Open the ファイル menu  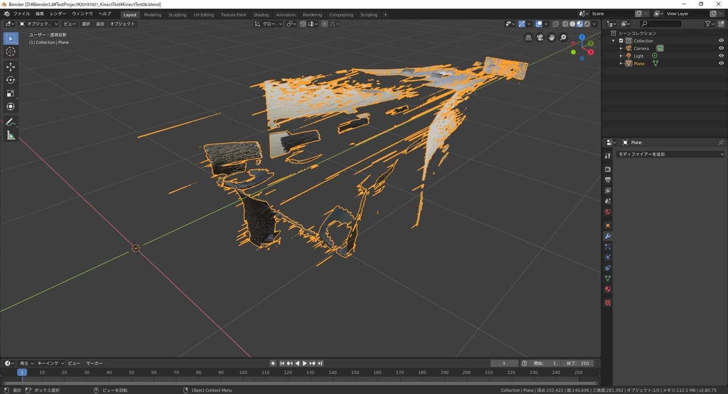21,14
